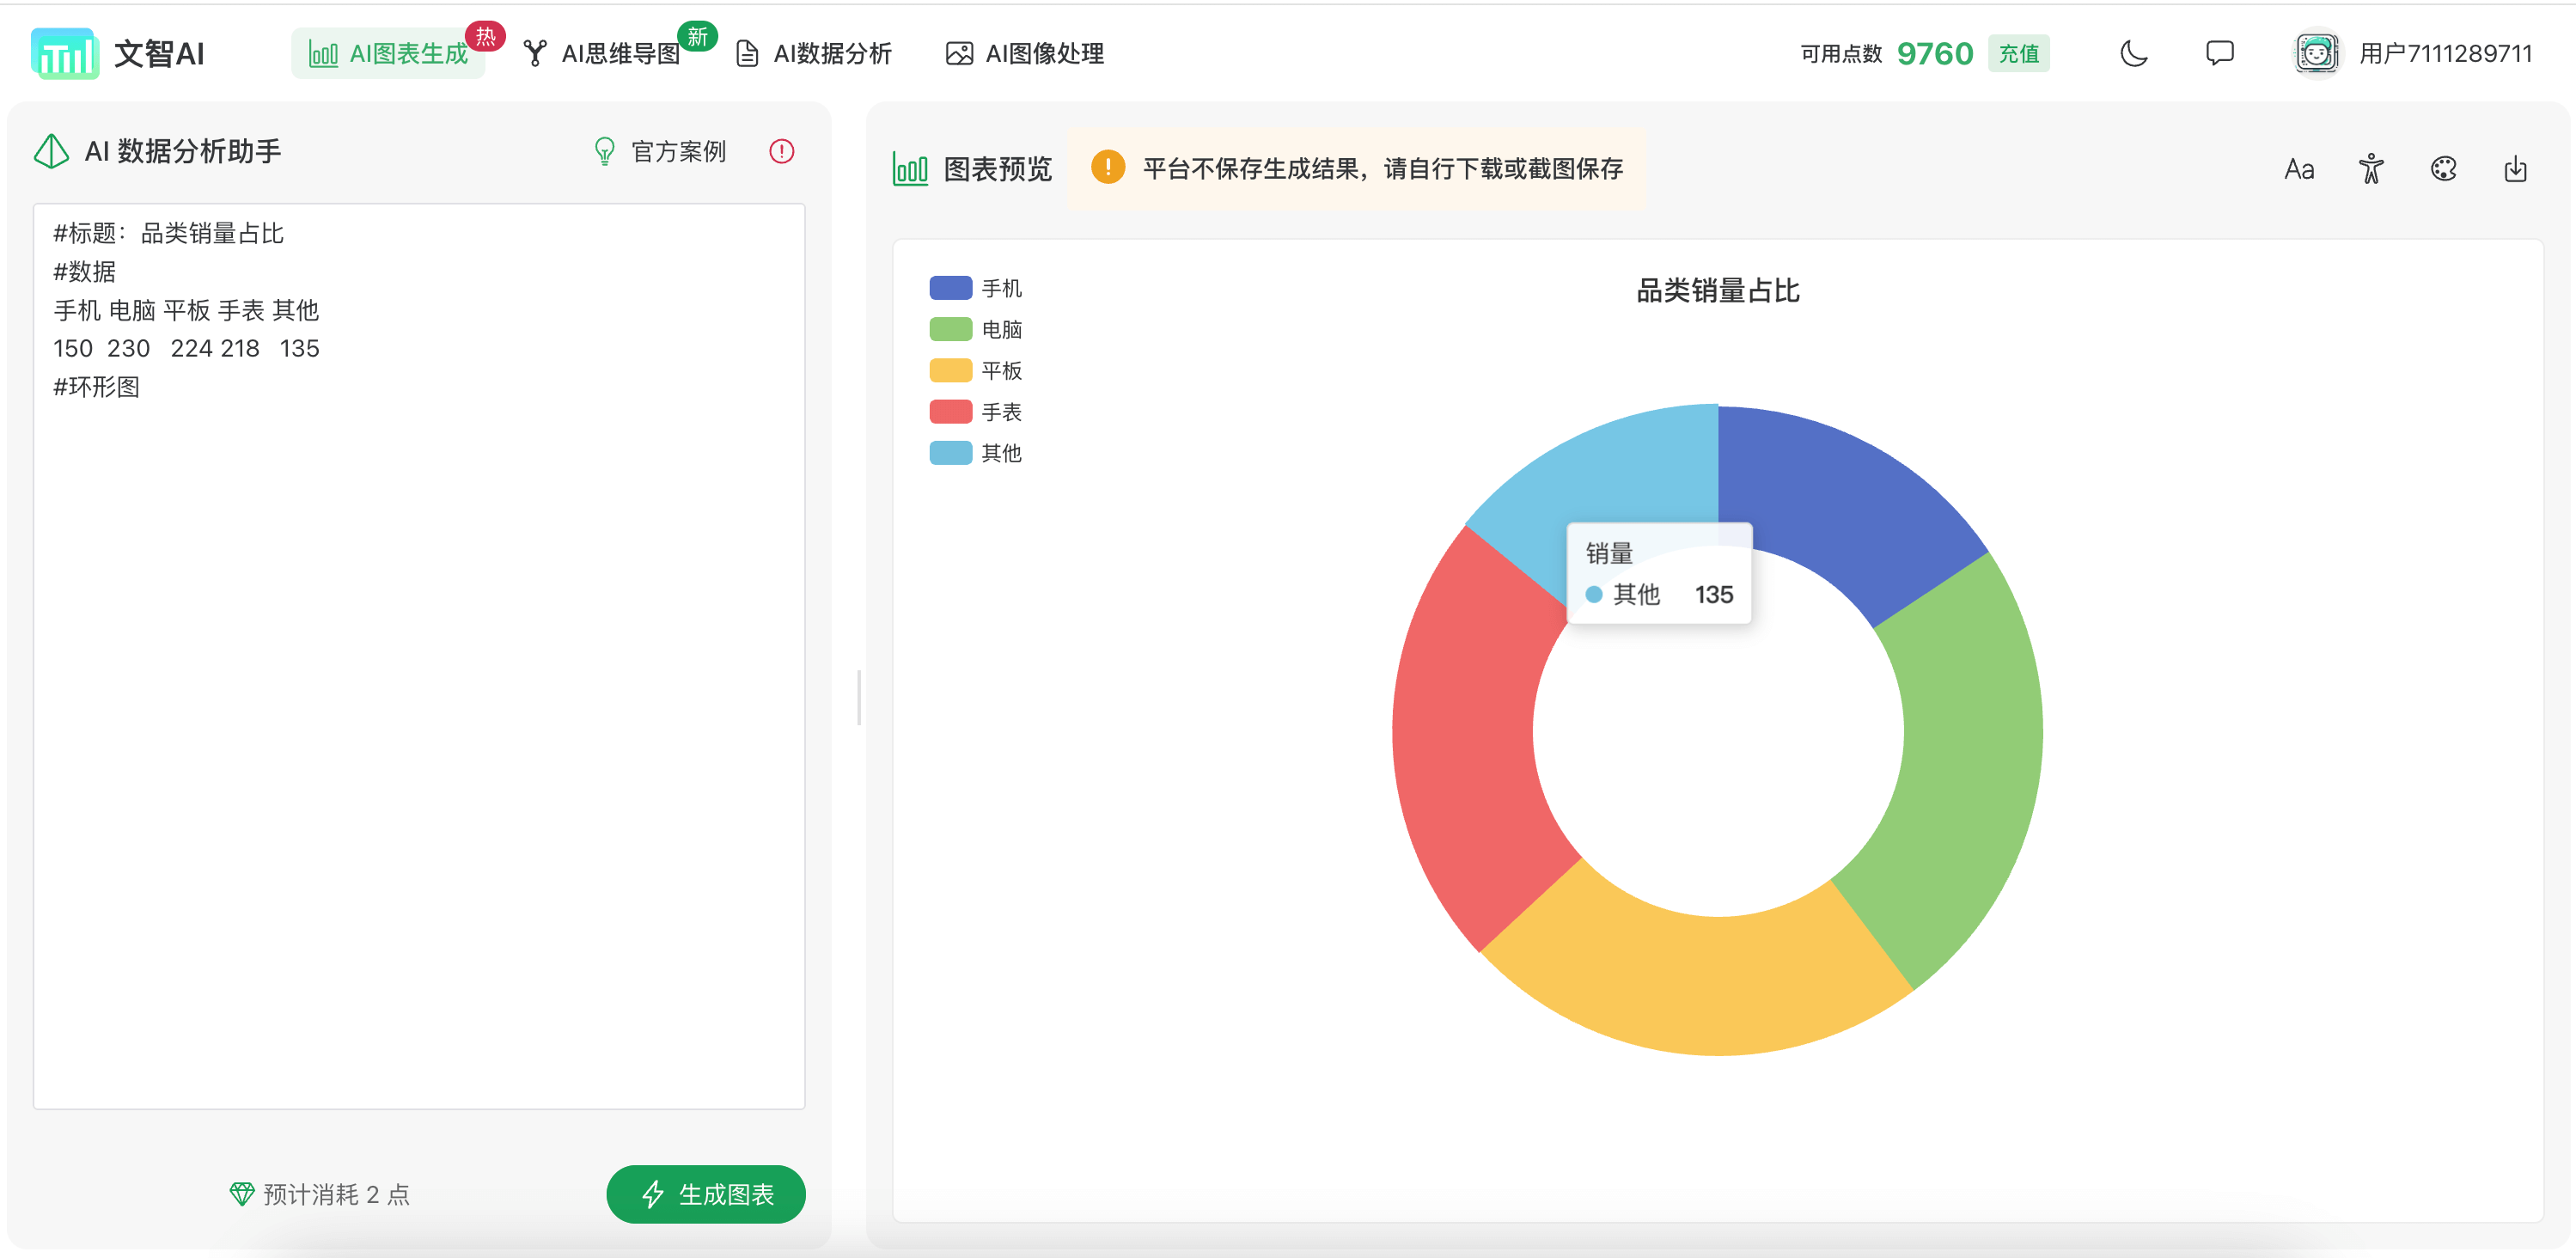Screen dimensions: 2576x1258
Task: Toggle 手机 legend series
Action: tap(975, 288)
